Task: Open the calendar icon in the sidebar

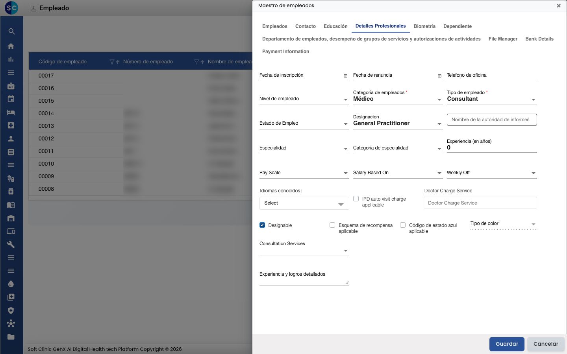Action: pyautogui.click(x=11, y=99)
